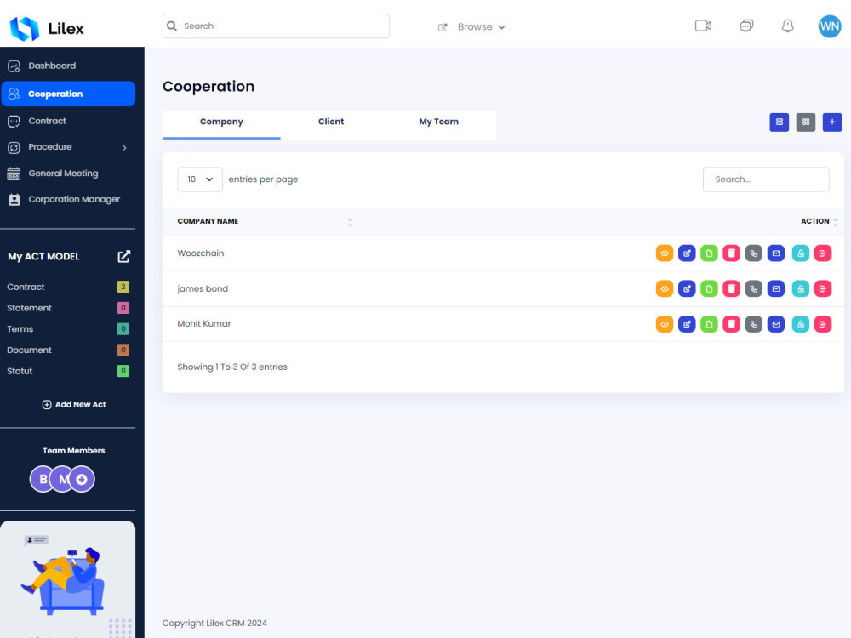Open My ACT MODEL external link icon
Viewport: 851px width, 638px height.
pyautogui.click(x=123, y=257)
